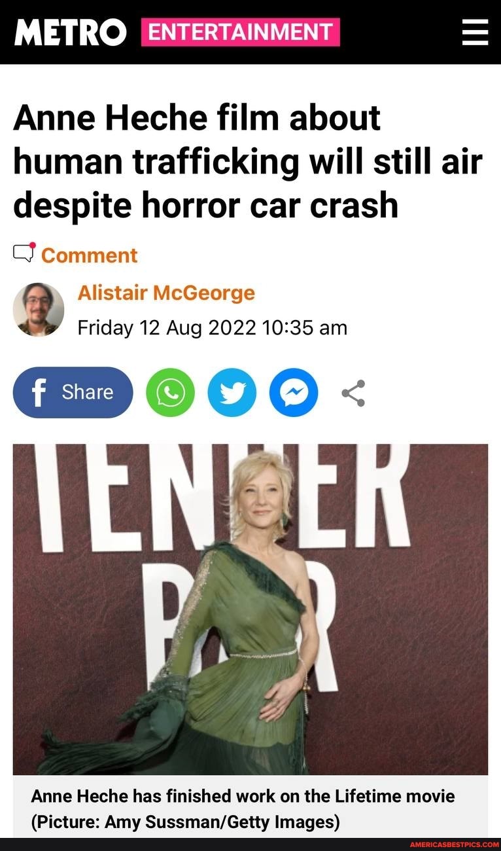
Task: Open the generic share options icon
Action: pos(353,393)
